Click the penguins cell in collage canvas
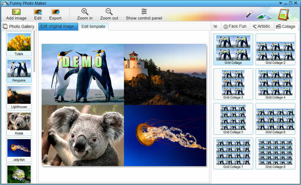301x185 pixels. click(83, 74)
